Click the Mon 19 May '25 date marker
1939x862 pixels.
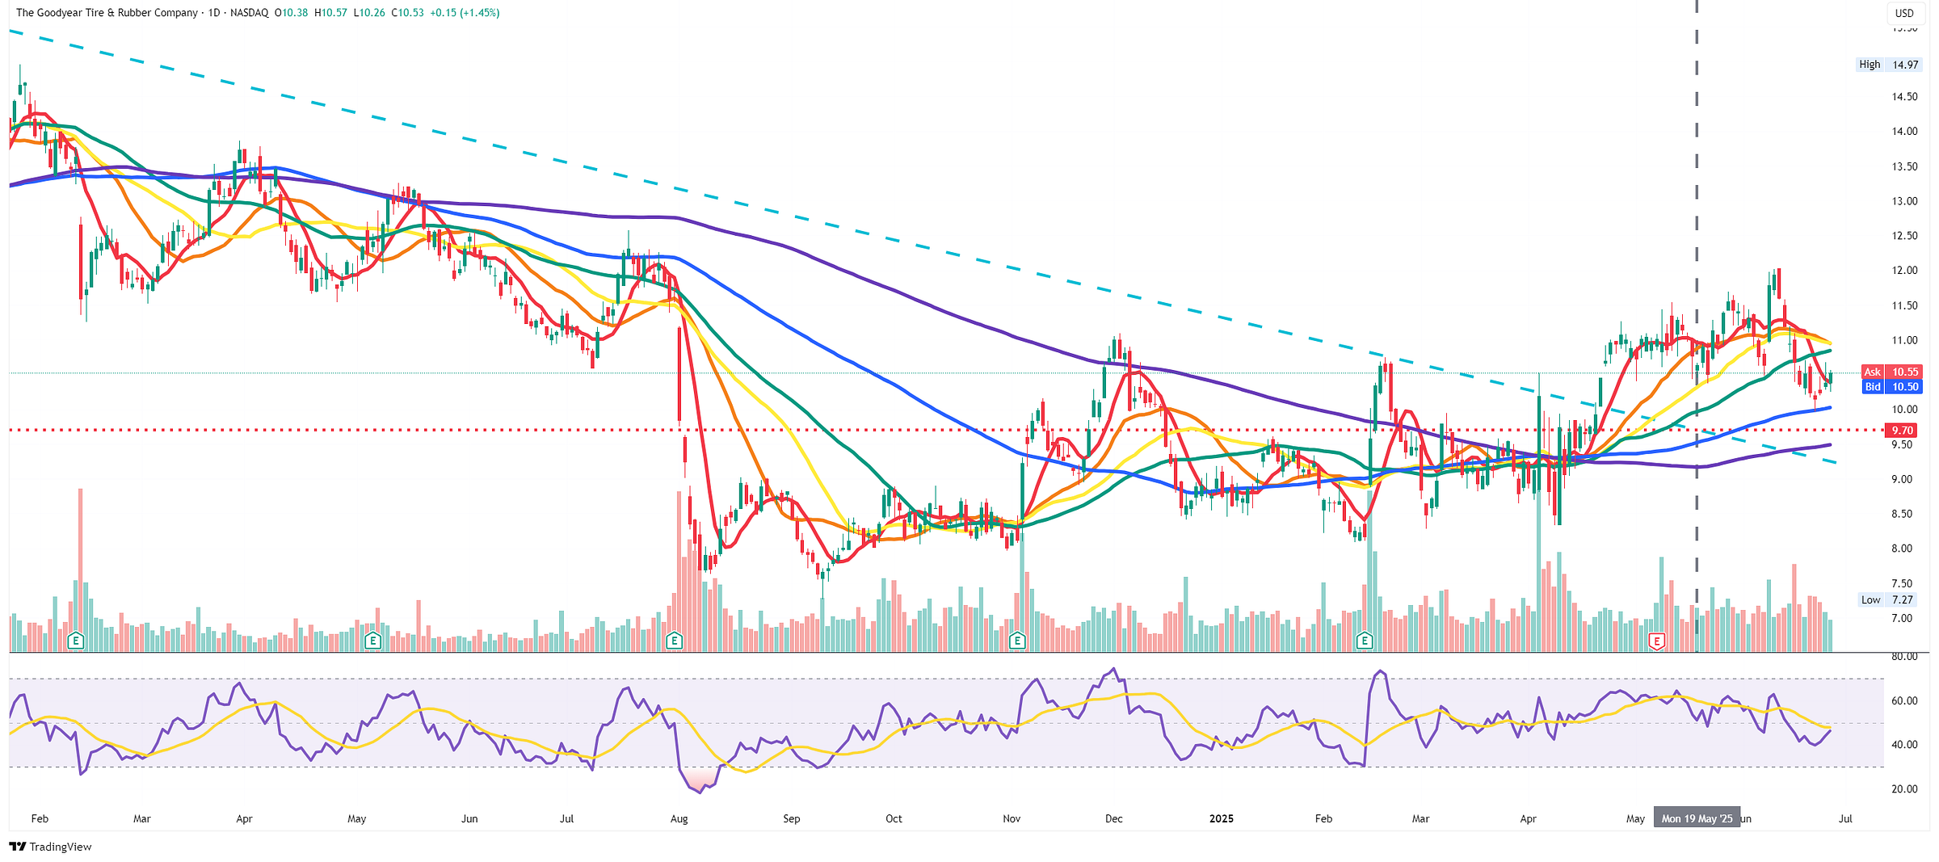(x=1697, y=818)
